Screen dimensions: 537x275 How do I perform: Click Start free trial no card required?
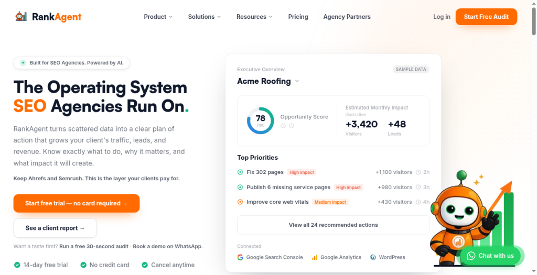[x=77, y=203]
